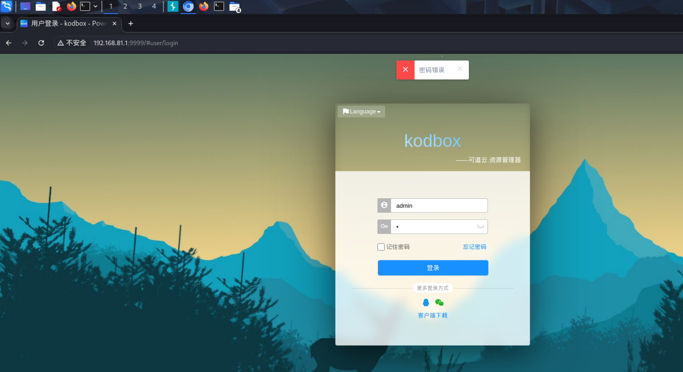Open the 忘记密码 link

click(x=474, y=247)
